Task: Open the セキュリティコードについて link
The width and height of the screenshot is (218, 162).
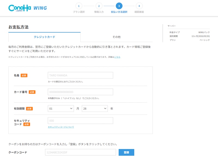Action: click(x=61, y=127)
